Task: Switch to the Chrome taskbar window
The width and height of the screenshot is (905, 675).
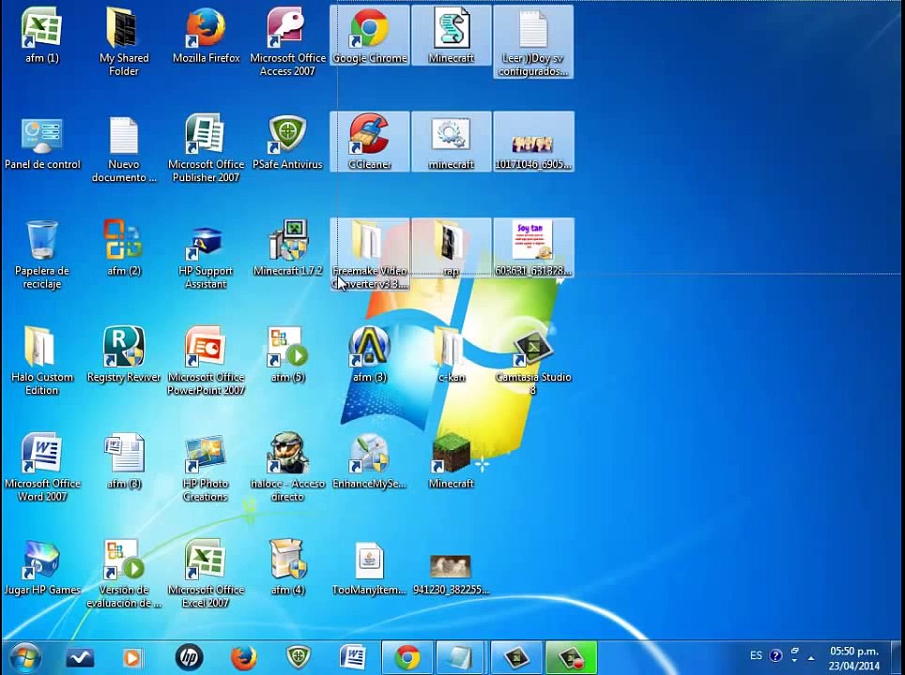Action: 406,657
